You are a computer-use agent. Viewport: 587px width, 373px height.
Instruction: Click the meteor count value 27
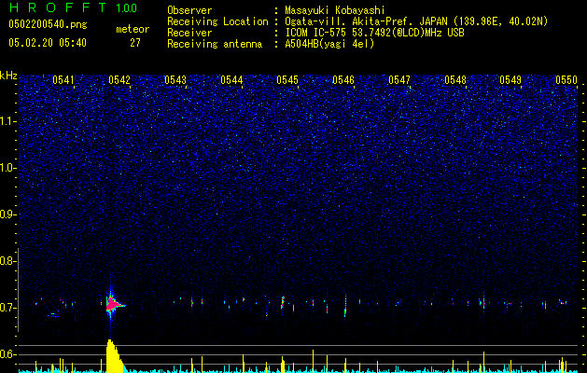pyautogui.click(x=135, y=43)
